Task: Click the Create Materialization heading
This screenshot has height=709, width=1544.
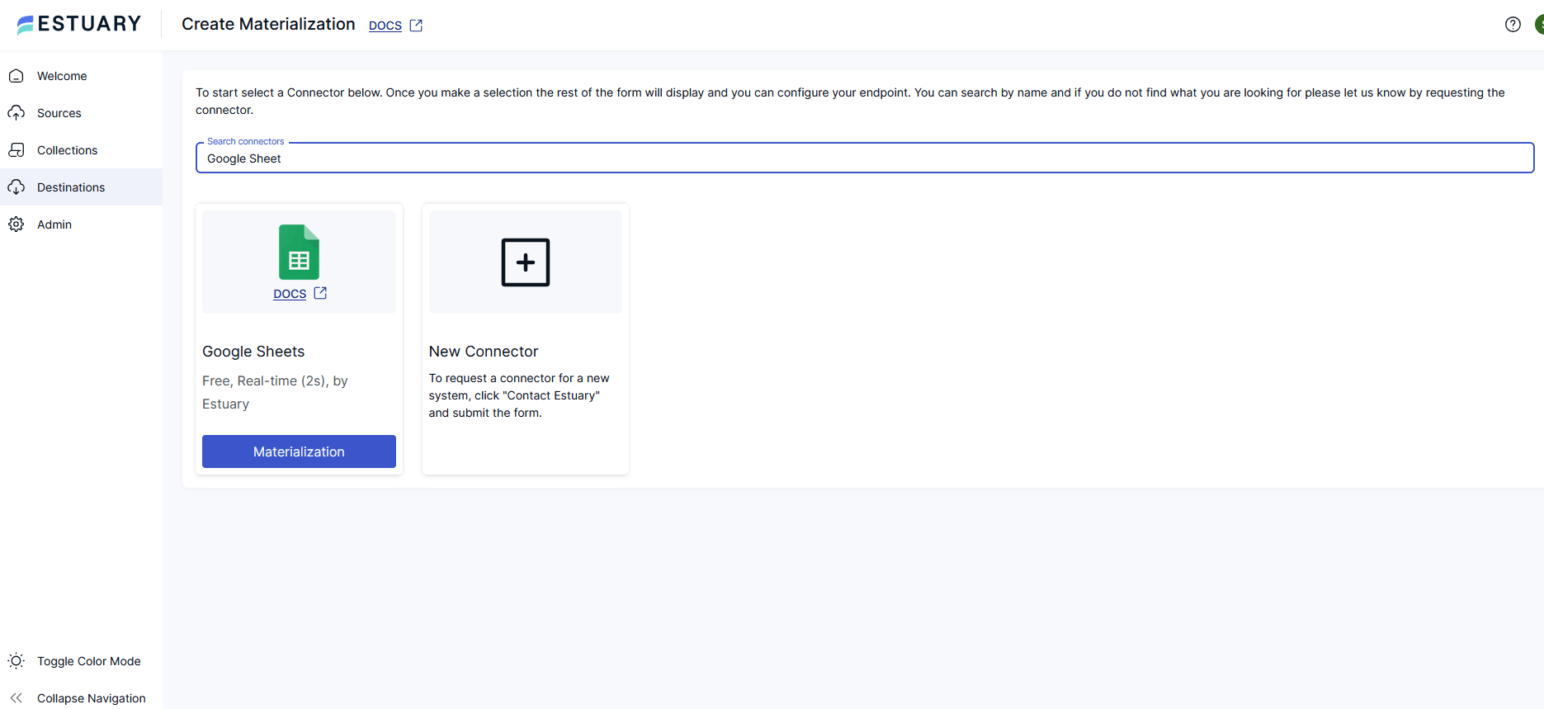Action: [x=268, y=24]
